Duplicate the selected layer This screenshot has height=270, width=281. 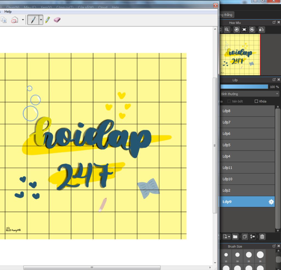point(245,237)
